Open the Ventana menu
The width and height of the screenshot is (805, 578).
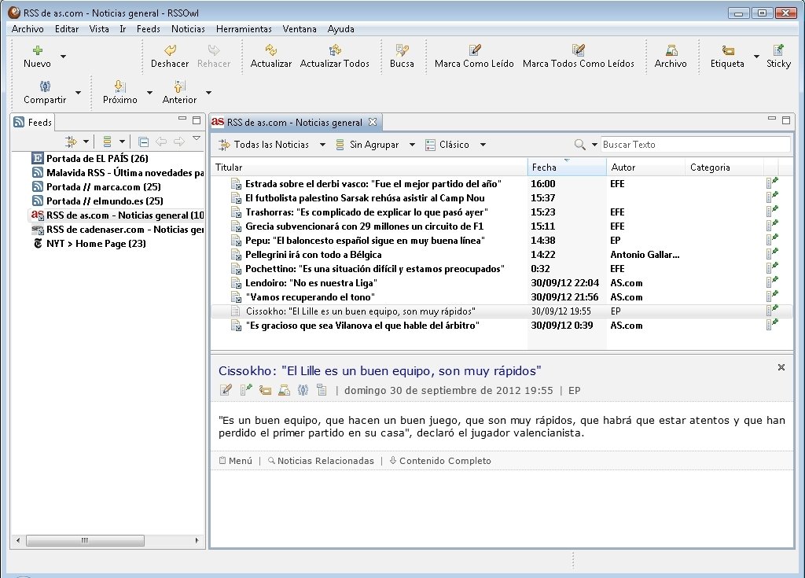pyautogui.click(x=300, y=29)
